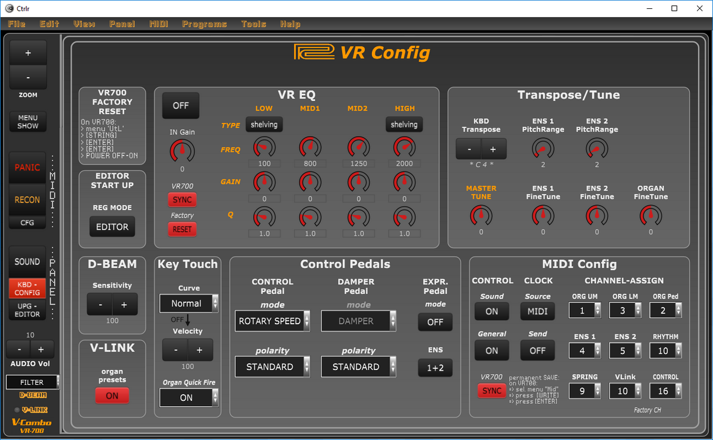Lower Key Touch velocity with minus
The image size is (713, 440).
coord(175,350)
